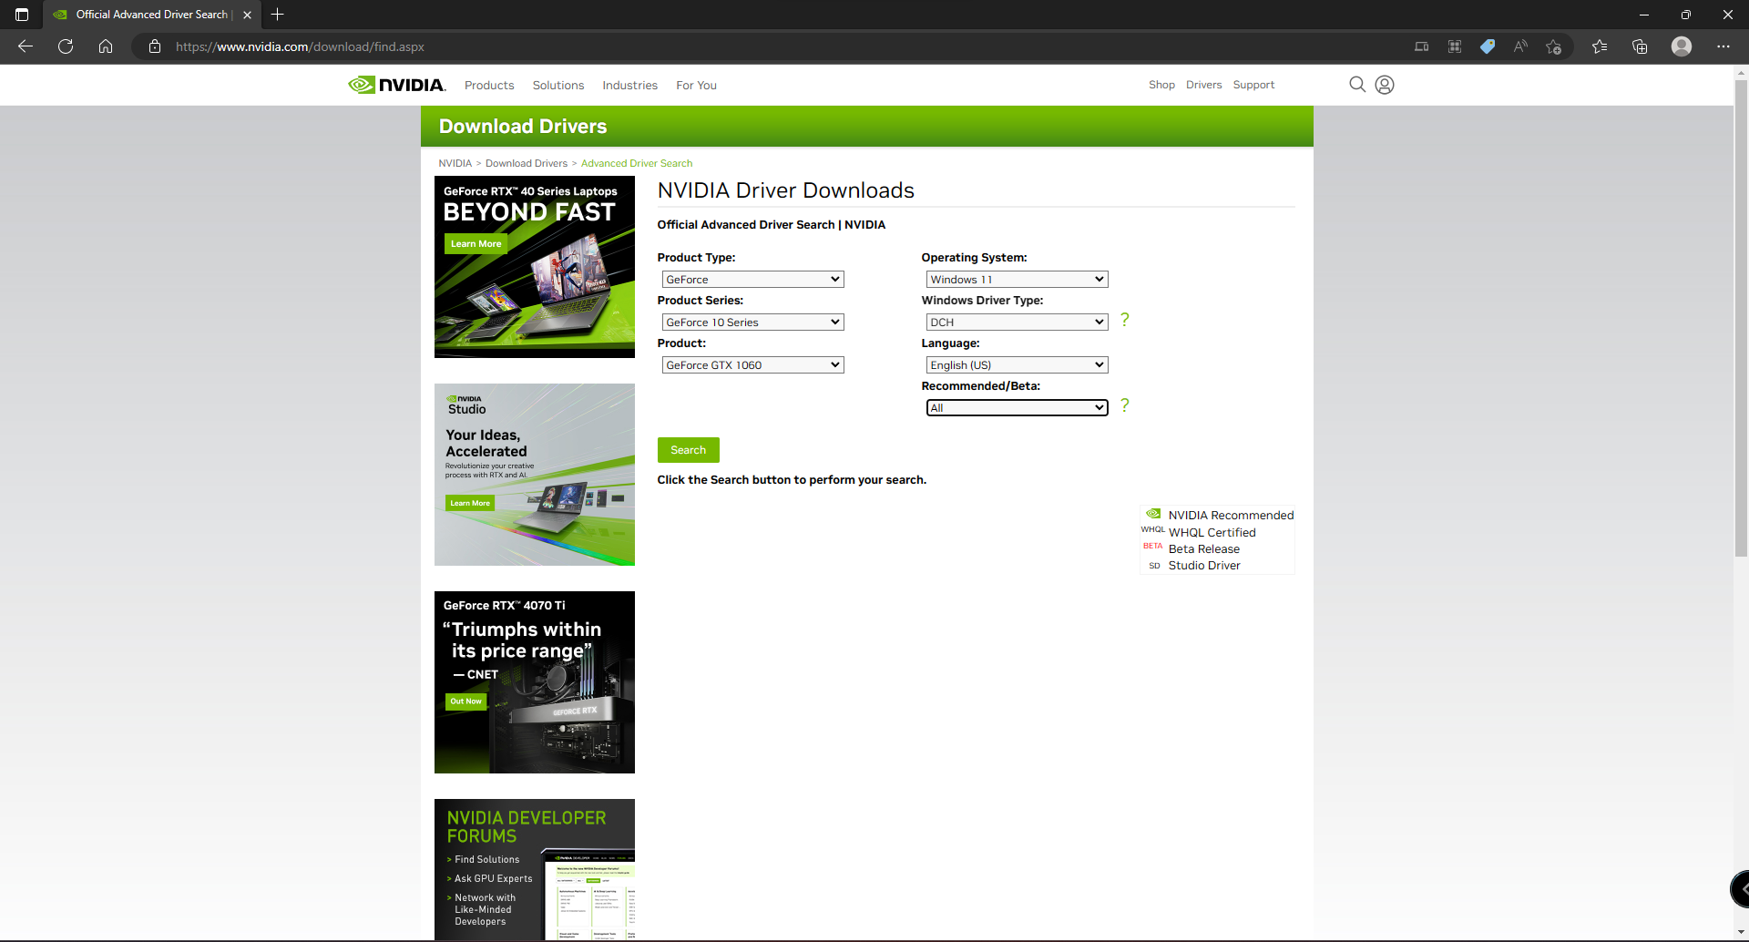1749x942 pixels.
Task: Click the NVIDIA Driver Downloads heading
Action: (786, 190)
